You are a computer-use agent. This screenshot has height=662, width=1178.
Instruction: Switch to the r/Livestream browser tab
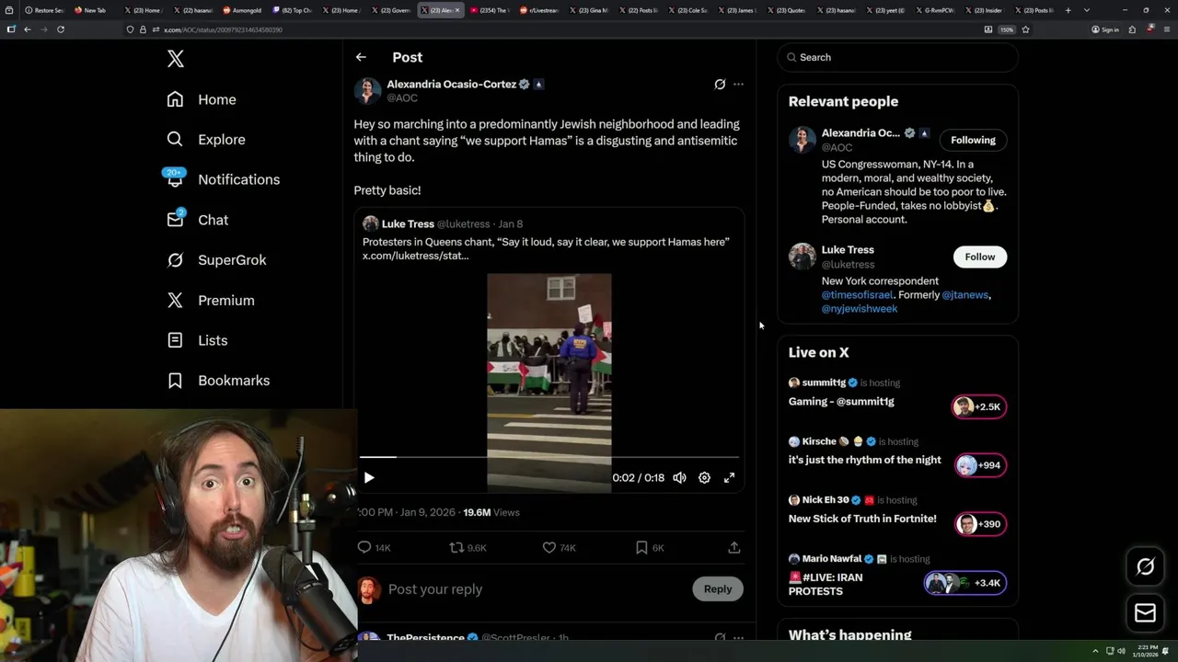tap(538, 10)
